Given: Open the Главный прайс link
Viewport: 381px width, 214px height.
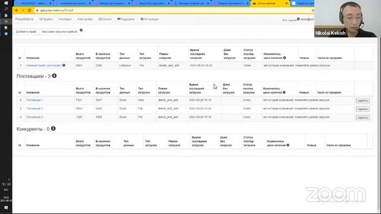Looking at the screenshot, I should coord(43,65).
